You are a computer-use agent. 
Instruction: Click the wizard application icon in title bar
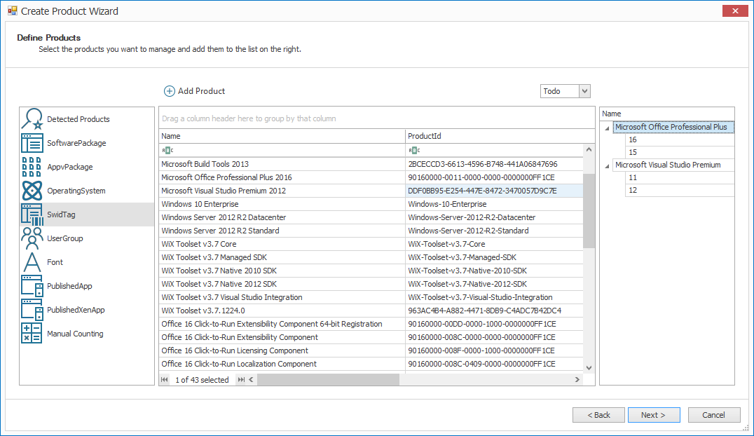pos(13,11)
